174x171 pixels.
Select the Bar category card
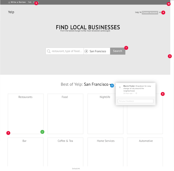26,152
